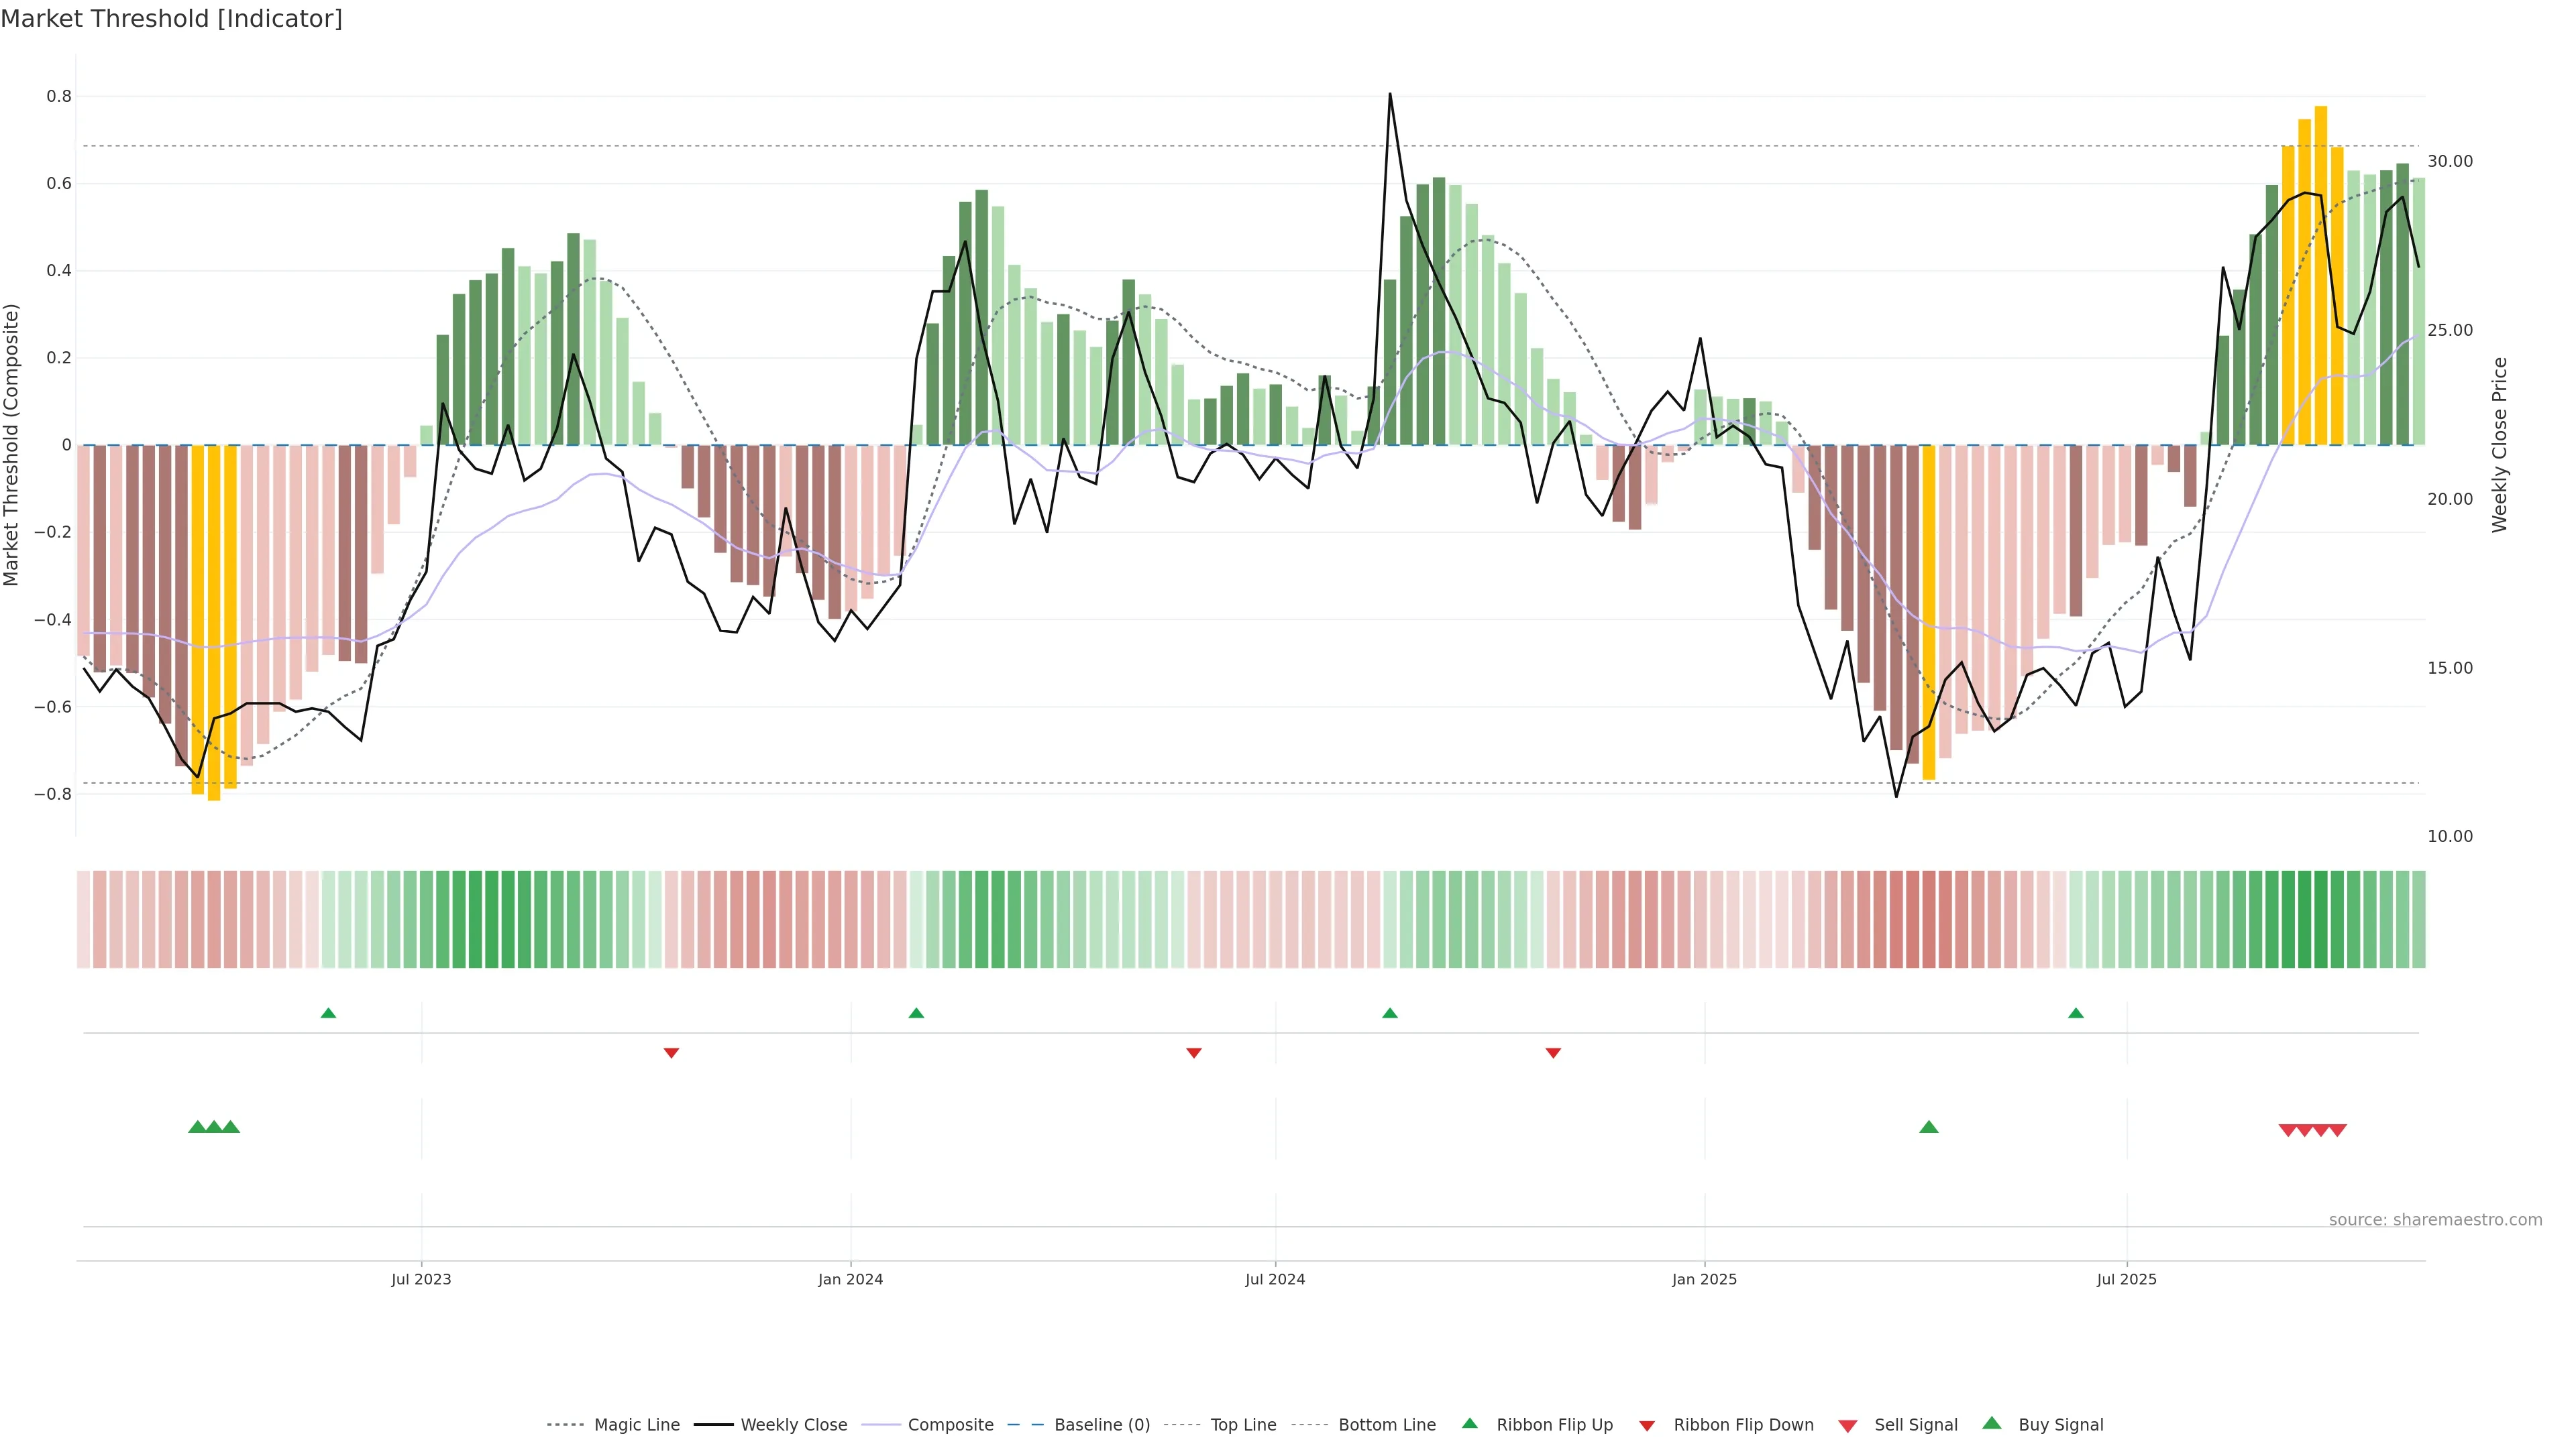Click the Jan 2025 x-axis label

click(1704, 1279)
